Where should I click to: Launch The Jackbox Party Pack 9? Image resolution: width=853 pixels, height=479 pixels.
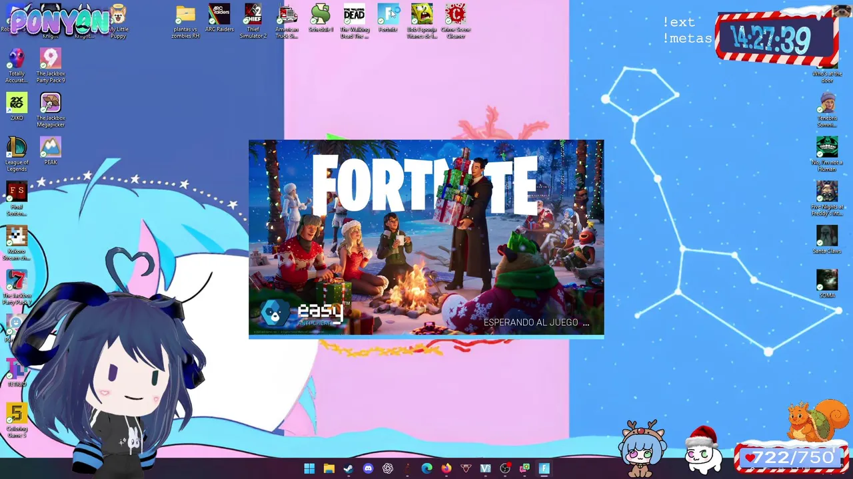(x=51, y=66)
